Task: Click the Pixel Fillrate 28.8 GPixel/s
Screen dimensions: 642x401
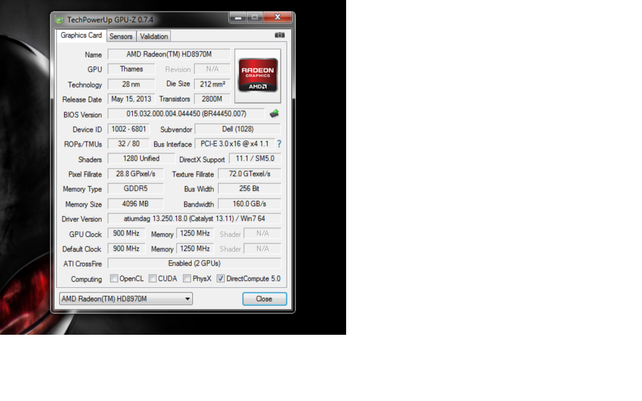Action: 135,174
